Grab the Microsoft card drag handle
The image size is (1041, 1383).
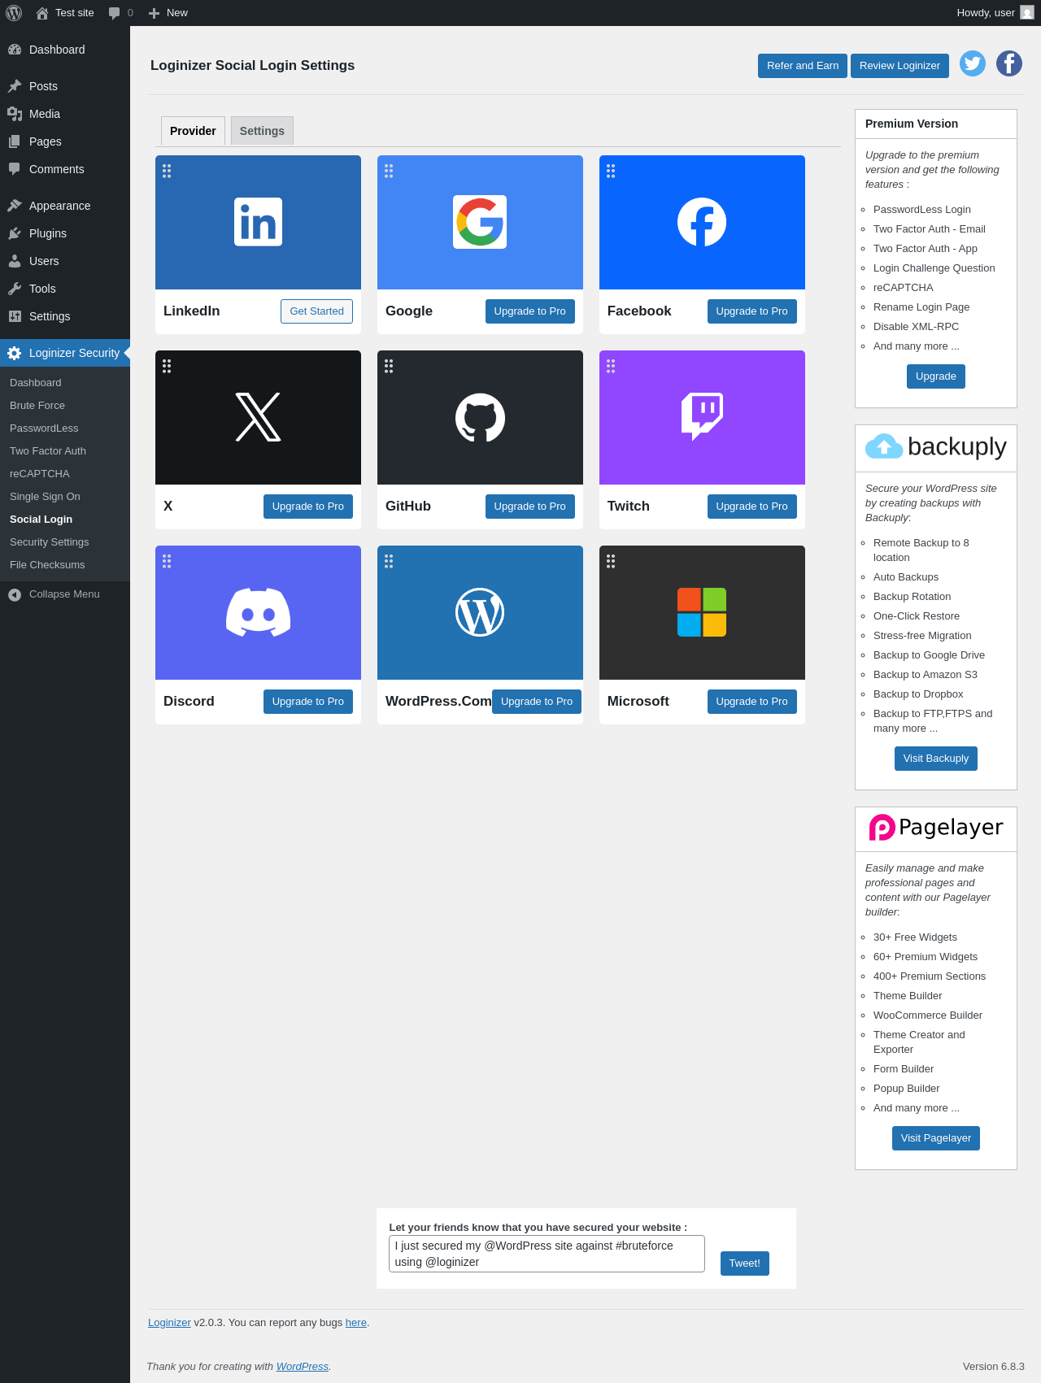point(611,561)
